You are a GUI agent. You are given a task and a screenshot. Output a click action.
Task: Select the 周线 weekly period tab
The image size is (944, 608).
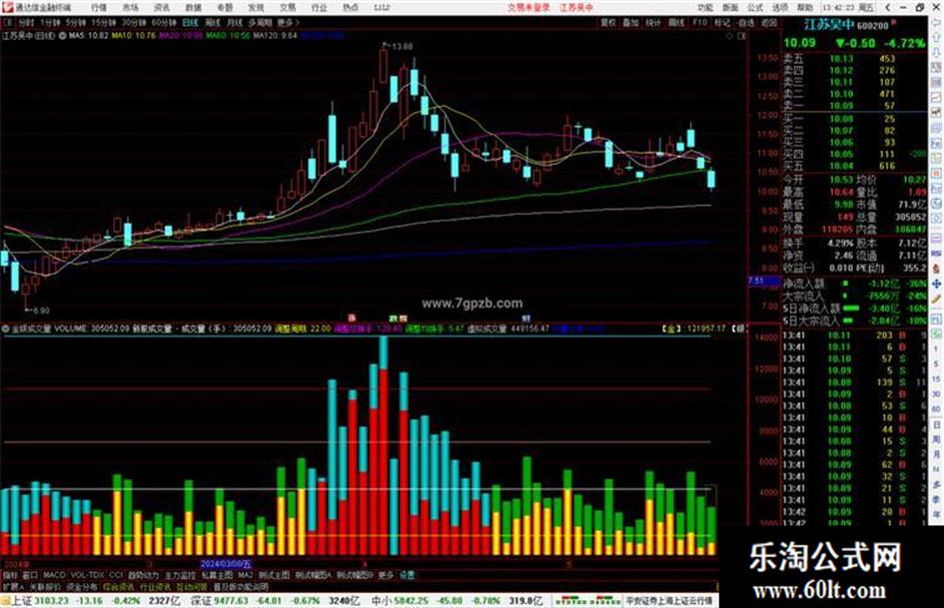213,22
